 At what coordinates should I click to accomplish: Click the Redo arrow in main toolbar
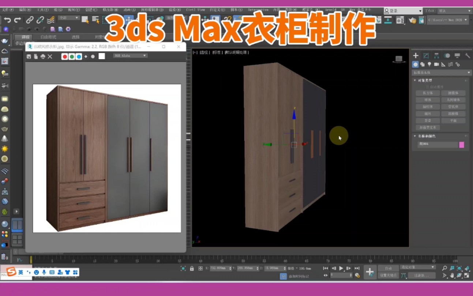tap(17, 19)
